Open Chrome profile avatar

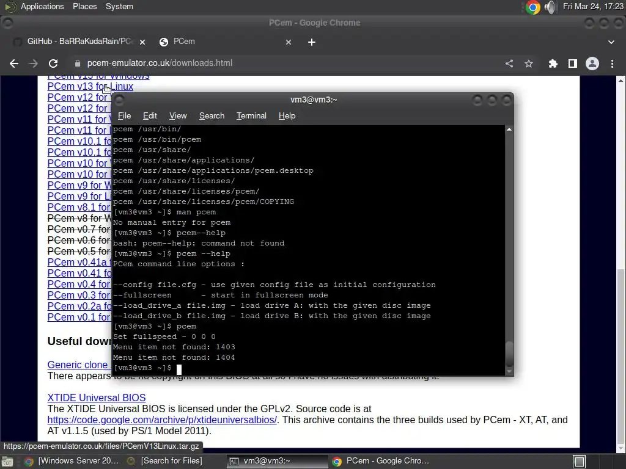click(592, 64)
